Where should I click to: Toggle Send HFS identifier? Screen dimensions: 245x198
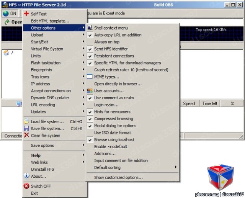point(133,49)
